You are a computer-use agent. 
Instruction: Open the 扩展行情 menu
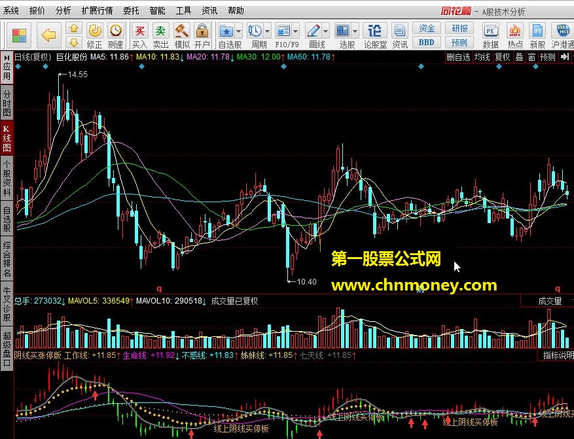[x=97, y=10]
